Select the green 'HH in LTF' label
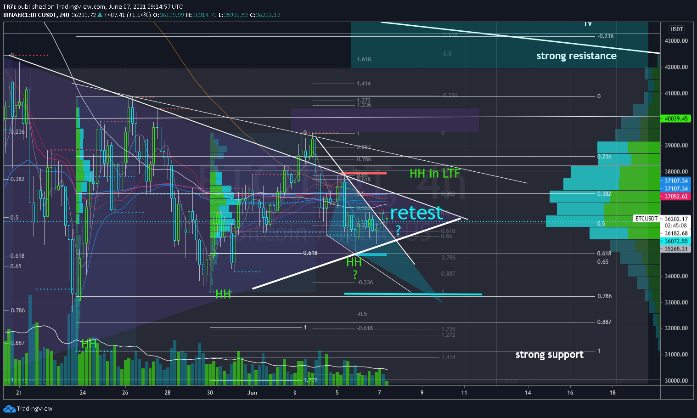697x418 pixels. (435, 173)
